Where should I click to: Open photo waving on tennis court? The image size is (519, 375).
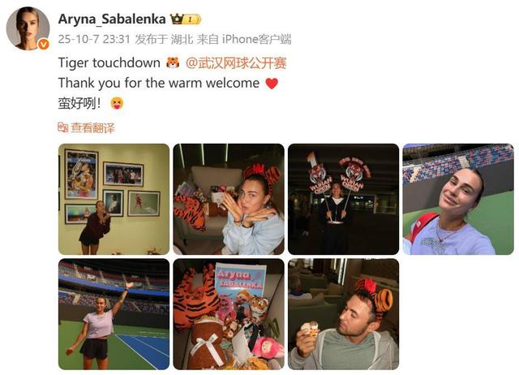pos(114,314)
